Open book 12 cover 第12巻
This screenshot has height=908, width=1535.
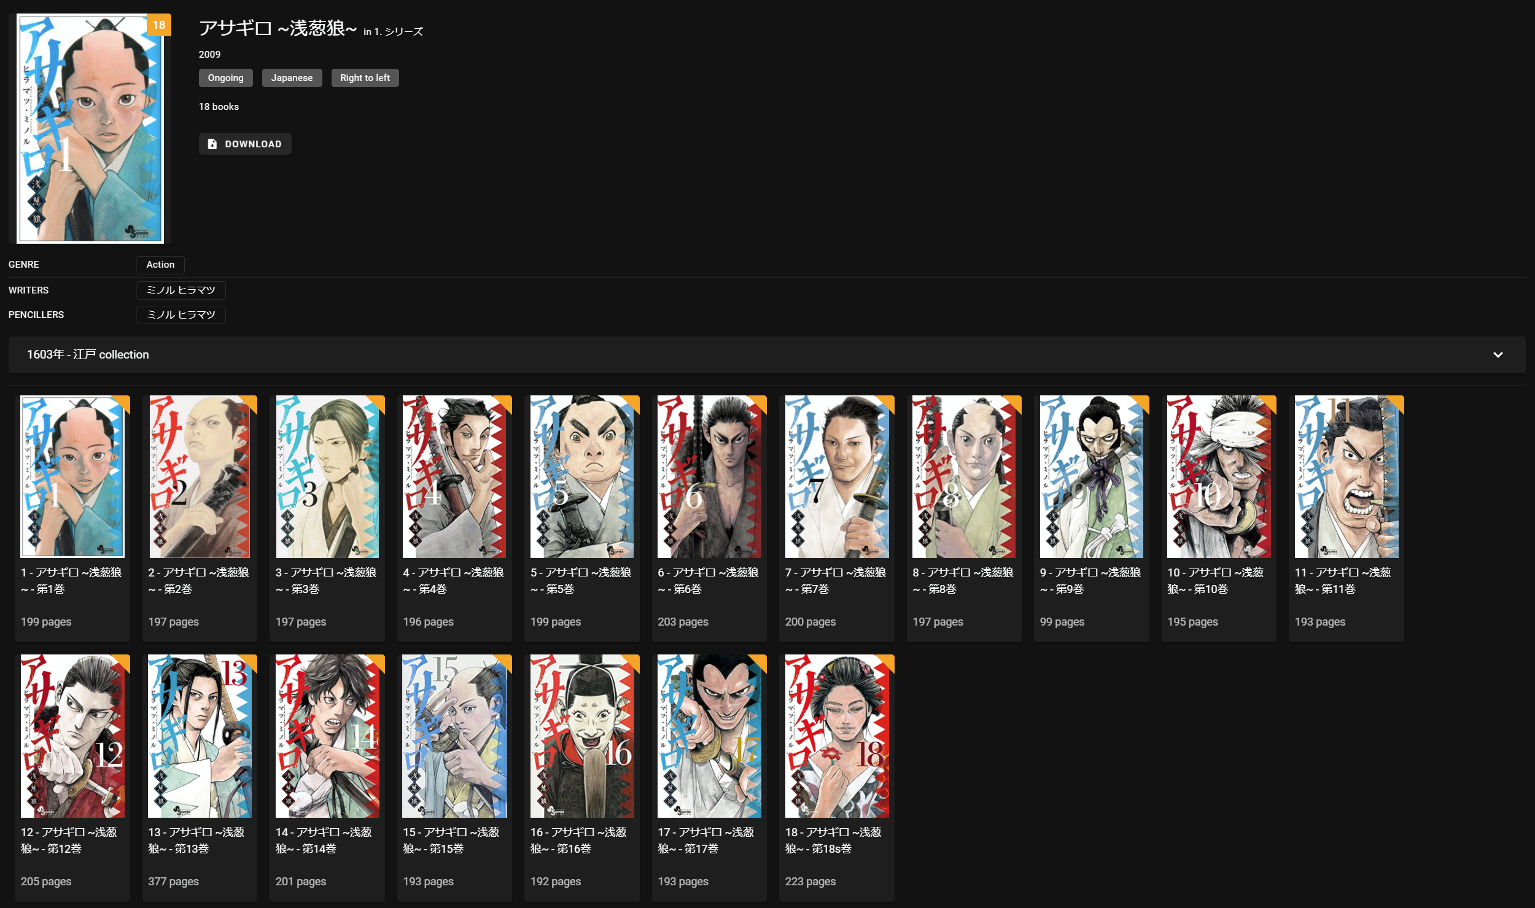(x=72, y=736)
